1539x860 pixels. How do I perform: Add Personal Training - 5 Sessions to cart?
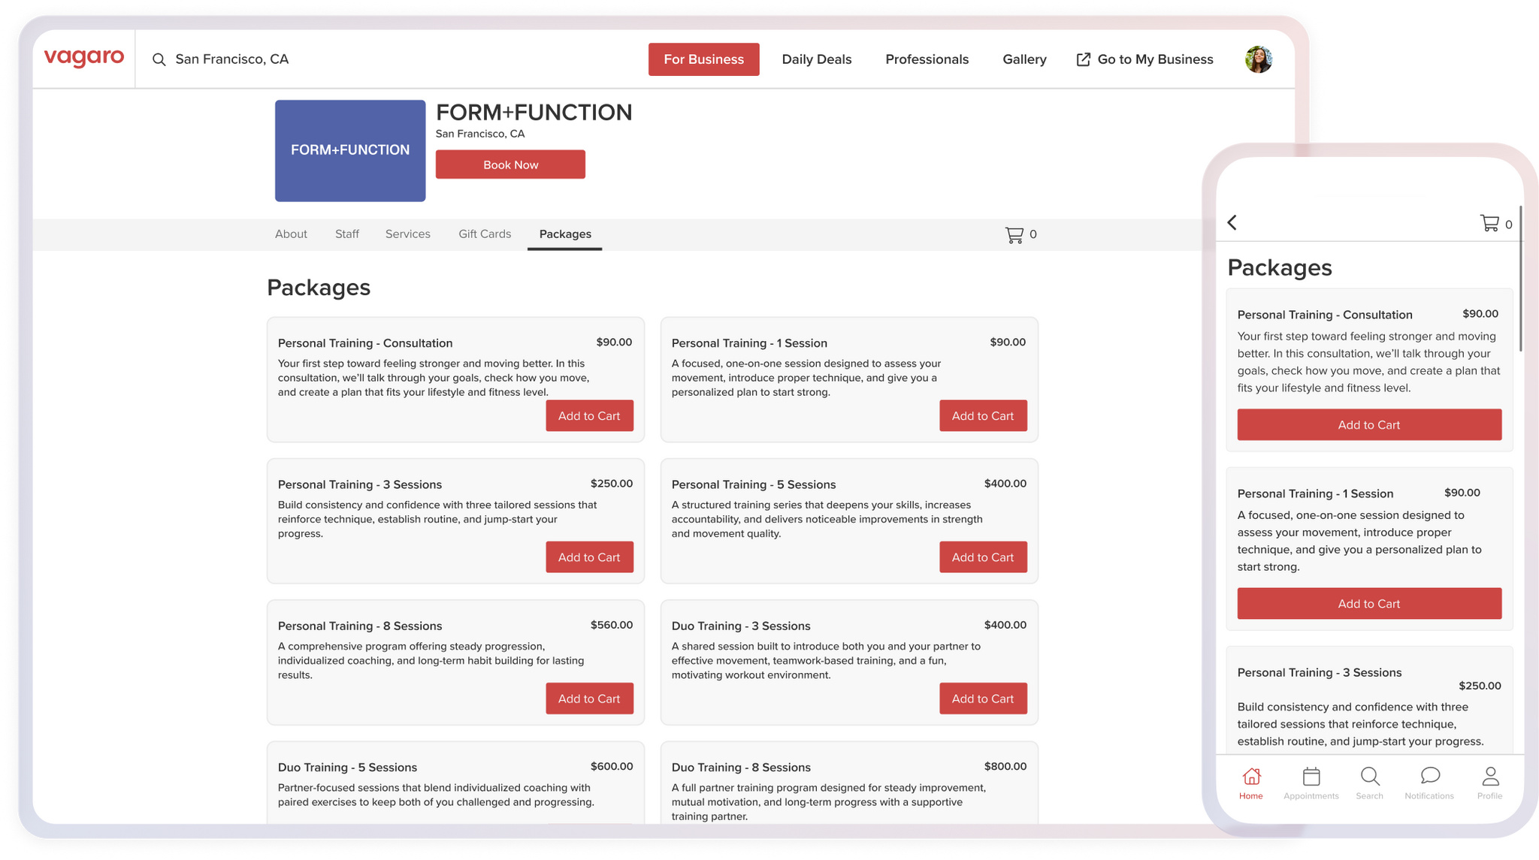tap(983, 557)
